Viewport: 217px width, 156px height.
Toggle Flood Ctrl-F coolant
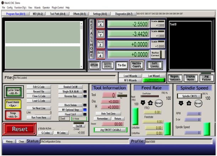tap(70, 115)
